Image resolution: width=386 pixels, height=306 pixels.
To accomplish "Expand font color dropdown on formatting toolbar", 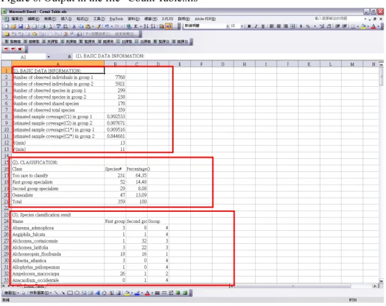I will 378,26.
